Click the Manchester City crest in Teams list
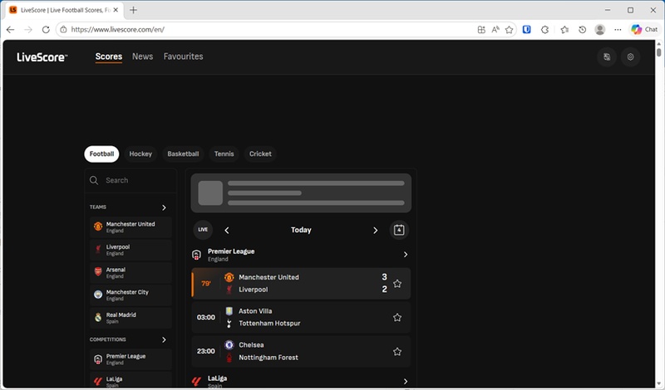 (98, 295)
